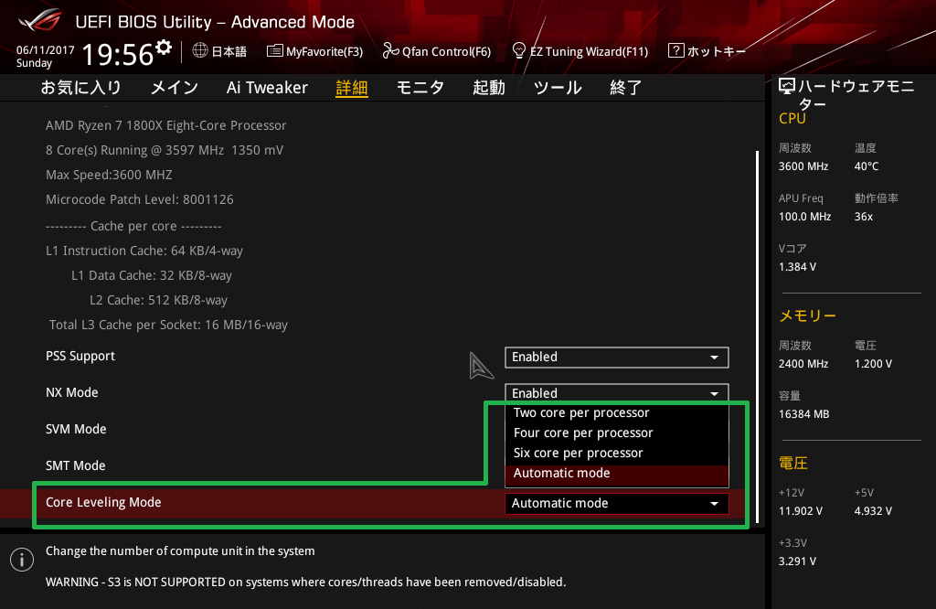
Task: Click the MyFavorite list icon
Action: [274, 51]
